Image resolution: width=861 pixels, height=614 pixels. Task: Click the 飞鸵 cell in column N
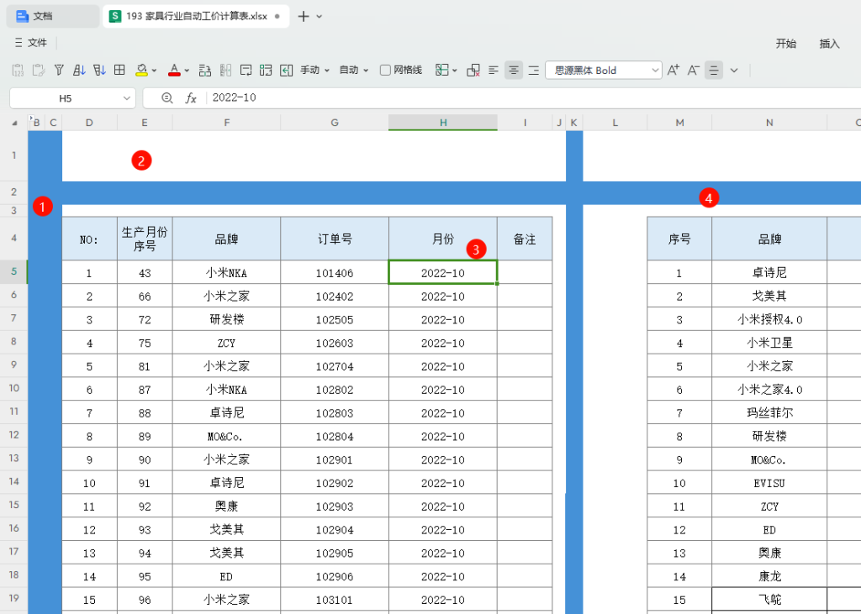[769, 600]
